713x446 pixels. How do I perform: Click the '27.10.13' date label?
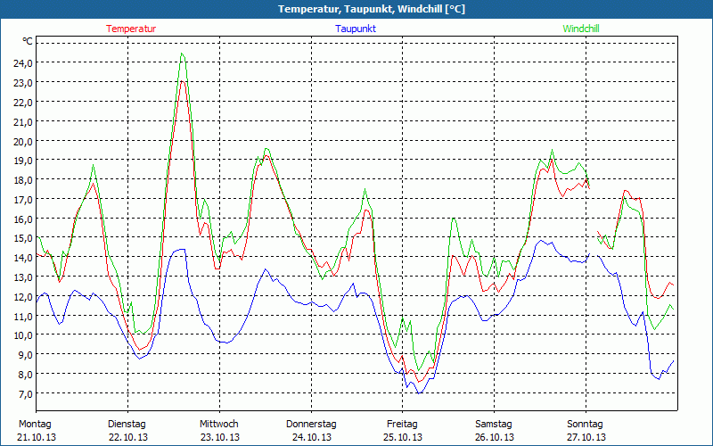[586, 437]
